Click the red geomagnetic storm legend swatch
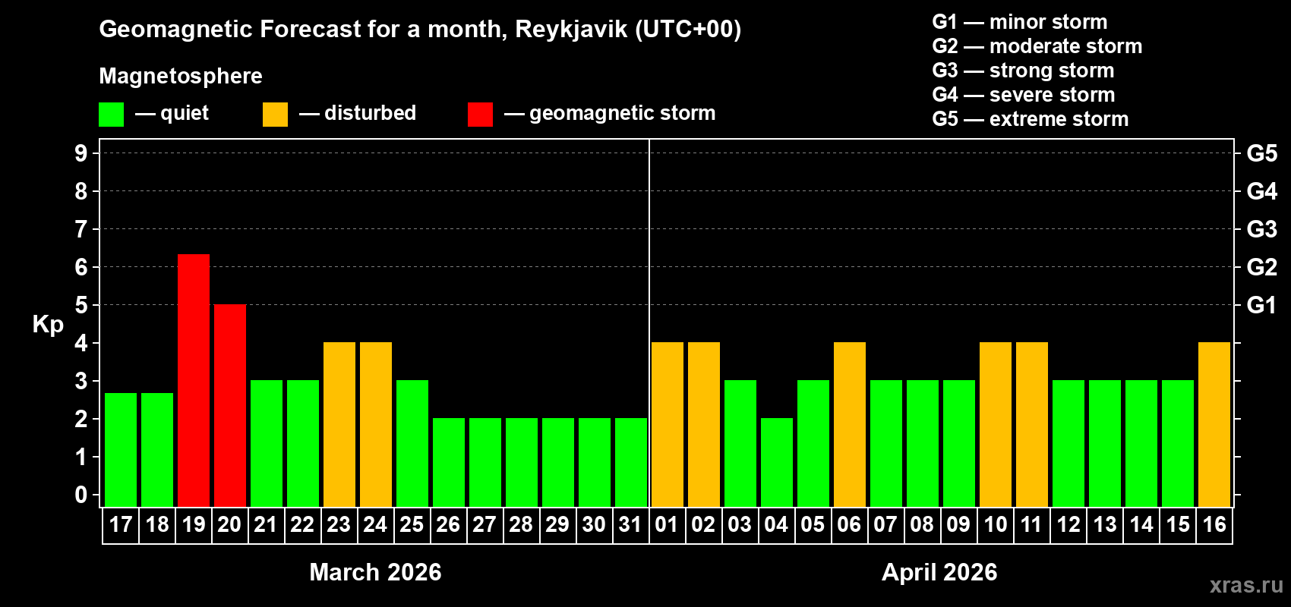Image resolution: width=1291 pixels, height=607 pixels. [x=481, y=115]
